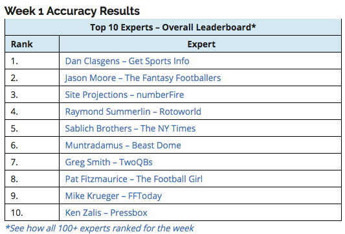Screen dimensions: 345x234
Task: Select rank number 10 cell
Action: [32, 213]
